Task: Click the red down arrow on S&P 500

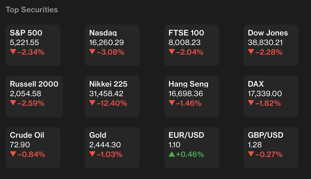Action: [13, 52]
